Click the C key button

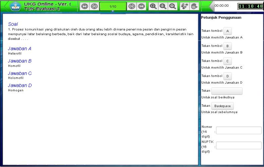[x=227, y=61]
